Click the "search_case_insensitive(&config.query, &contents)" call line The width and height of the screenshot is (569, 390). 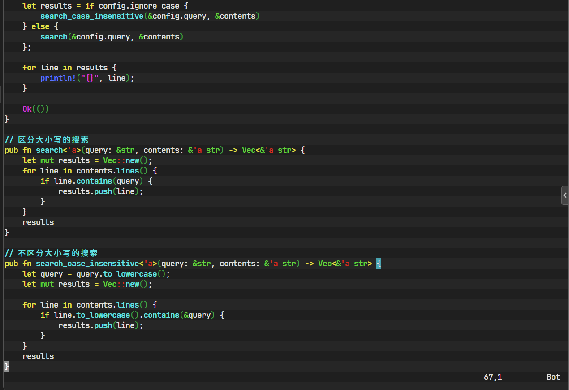pos(150,16)
